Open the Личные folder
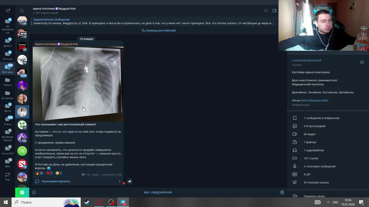Image resolution: width=369 pixels, height=207 pixels. (x=7, y=55)
